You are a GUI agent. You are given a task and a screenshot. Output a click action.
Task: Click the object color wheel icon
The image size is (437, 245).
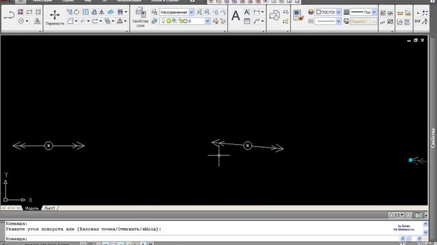(311, 12)
